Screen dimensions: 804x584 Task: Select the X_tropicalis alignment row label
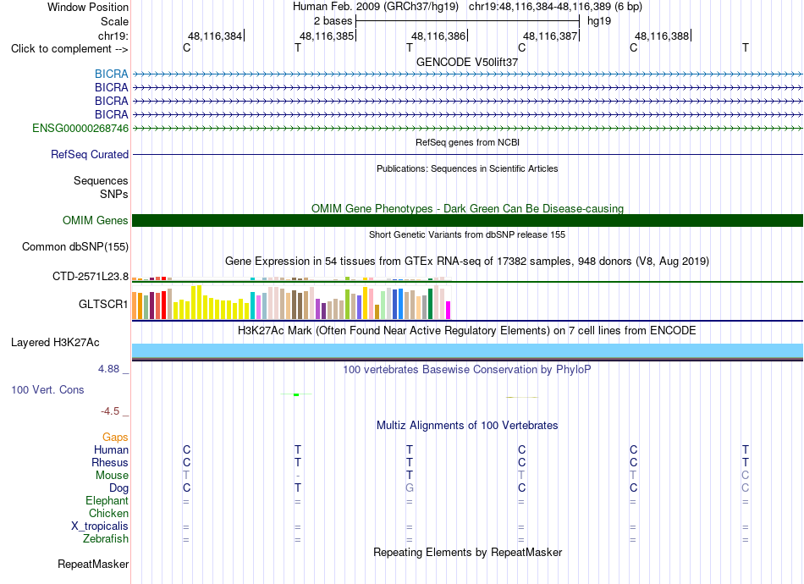(100, 526)
